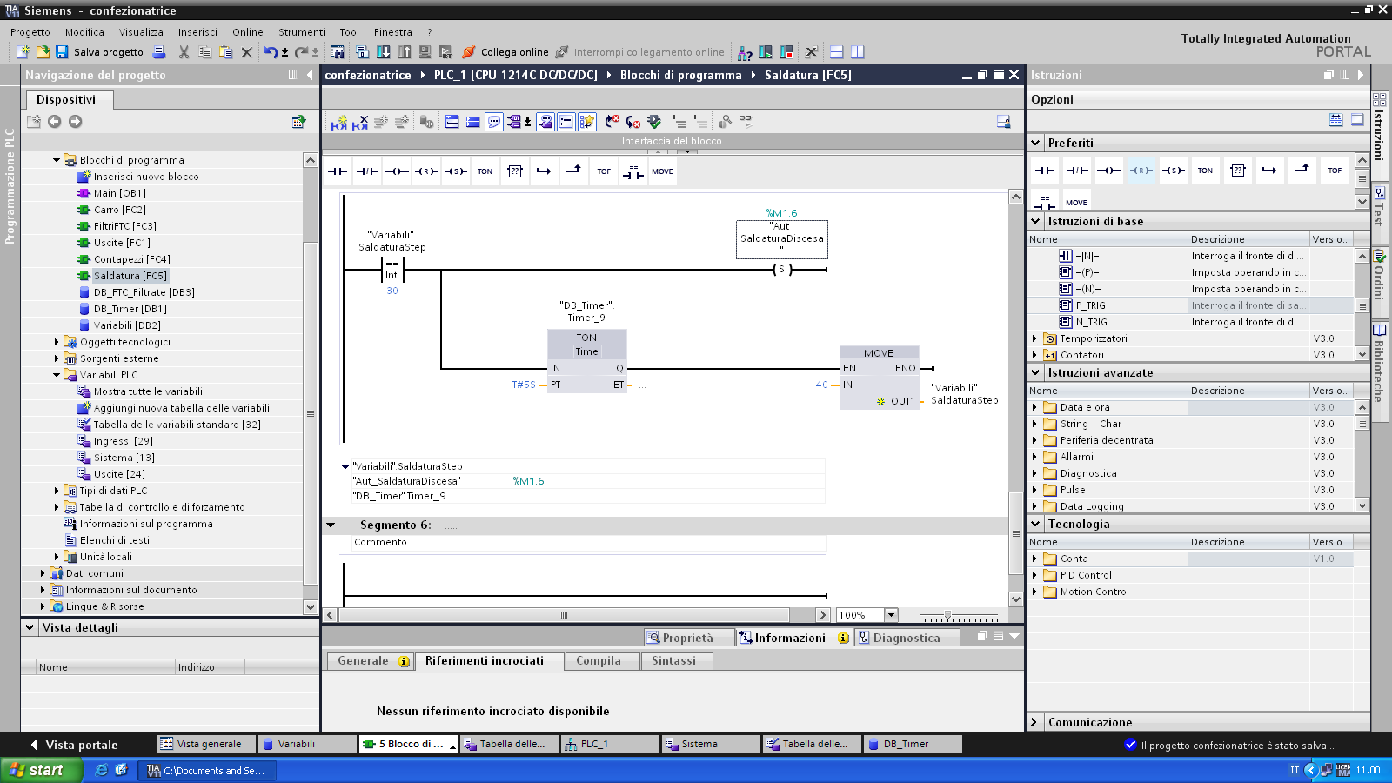This screenshot has height=783, width=1392.
Task: Open the zoom percentage dropdown
Action: click(x=891, y=615)
